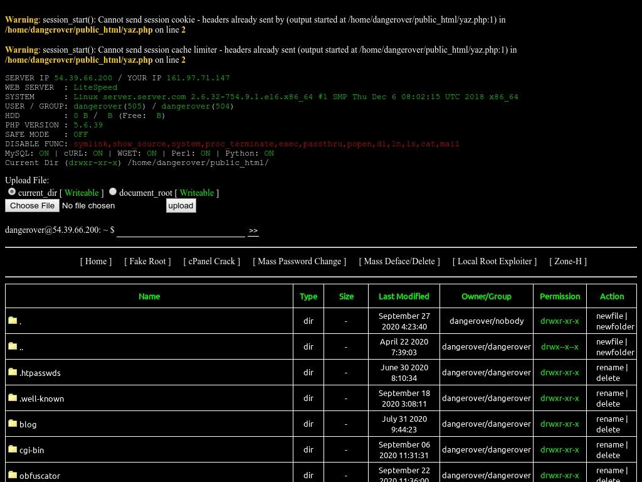The height and width of the screenshot is (482, 642).
Task: Click permission drwxr-xr-x of .htpasswds
Action: click(x=560, y=373)
